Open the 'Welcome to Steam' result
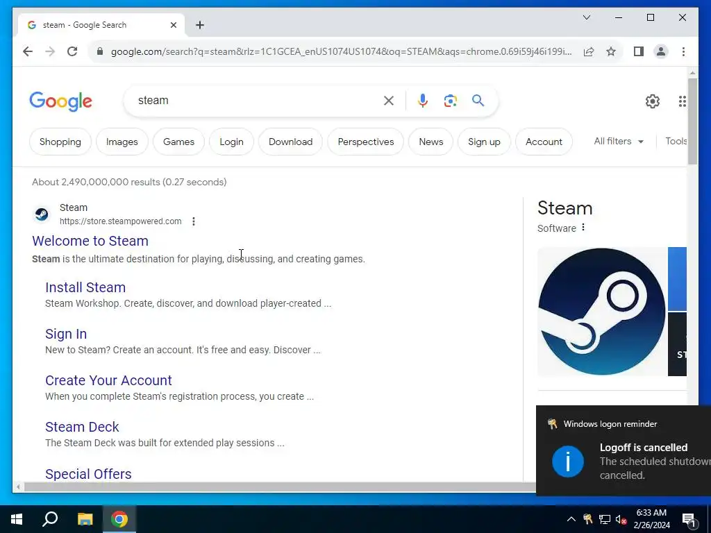711x533 pixels. (90, 241)
